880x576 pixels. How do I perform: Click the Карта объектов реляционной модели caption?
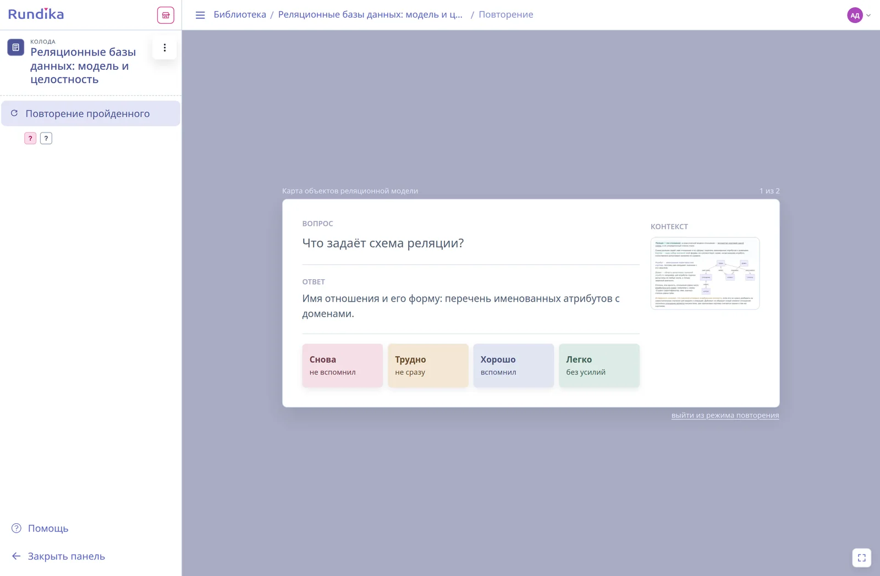[x=350, y=191]
